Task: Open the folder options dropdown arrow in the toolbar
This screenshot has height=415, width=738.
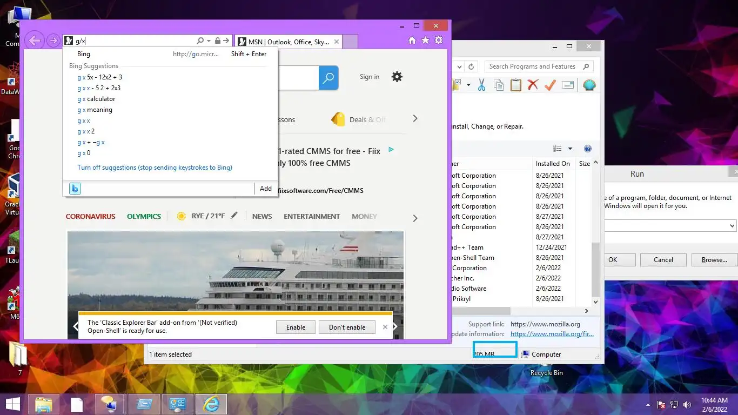Action: tap(468, 85)
